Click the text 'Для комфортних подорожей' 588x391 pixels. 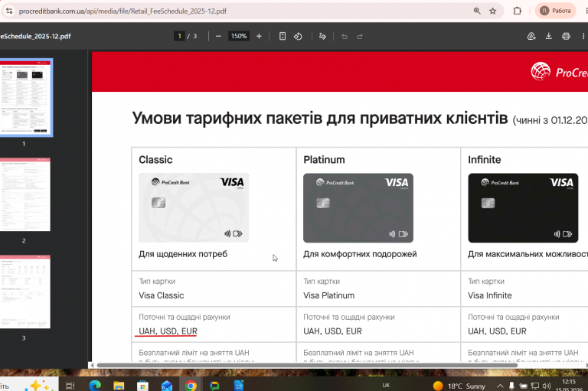click(360, 254)
